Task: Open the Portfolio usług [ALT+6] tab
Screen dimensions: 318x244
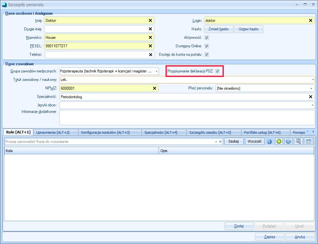Action: click(x=266, y=132)
